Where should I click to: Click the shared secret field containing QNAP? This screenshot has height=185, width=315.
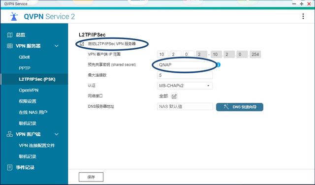point(185,64)
